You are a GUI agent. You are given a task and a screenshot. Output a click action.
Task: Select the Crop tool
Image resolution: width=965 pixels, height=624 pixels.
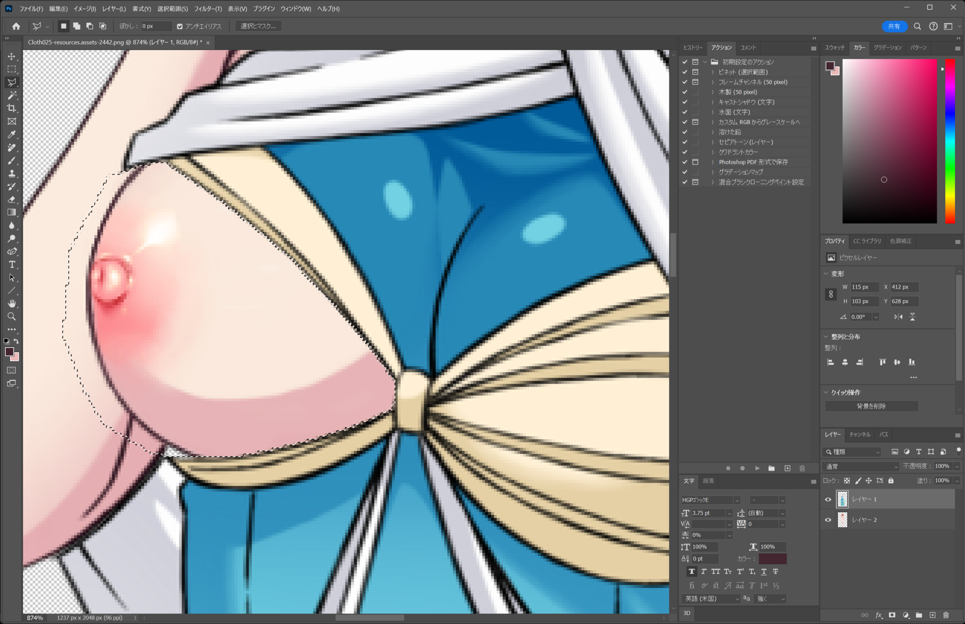pyautogui.click(x=12, y=109)
